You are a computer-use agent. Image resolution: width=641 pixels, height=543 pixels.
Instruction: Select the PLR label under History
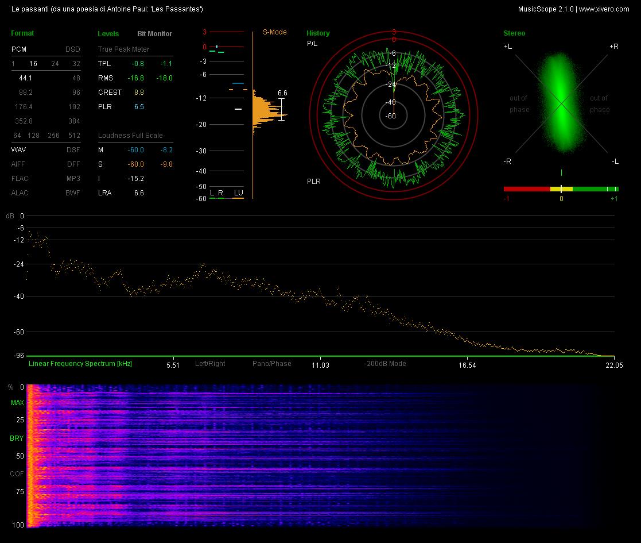(314, 181)
